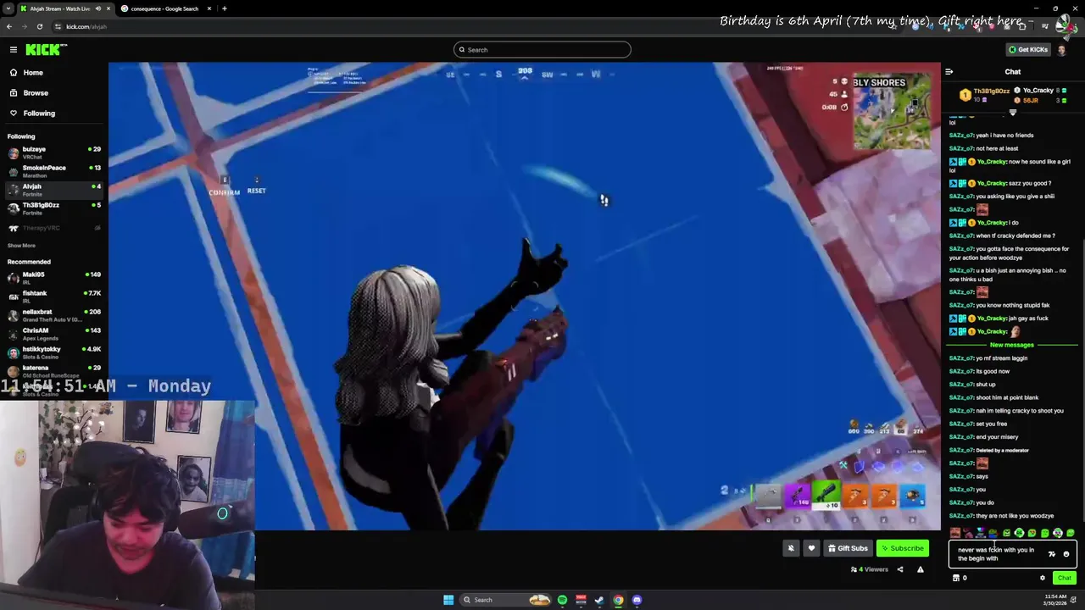This screenshot has height=610, width=1085.
Task: Open recommended channel hstikkytokky
Action: [x=54, y=352]
